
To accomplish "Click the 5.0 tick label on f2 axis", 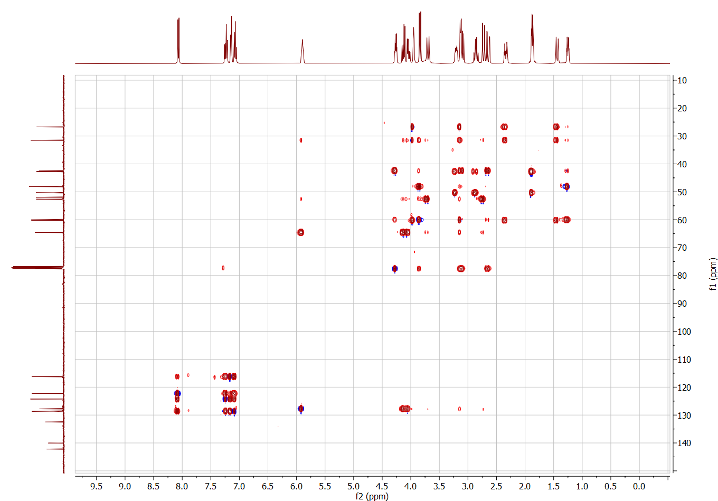I will 353,486.
